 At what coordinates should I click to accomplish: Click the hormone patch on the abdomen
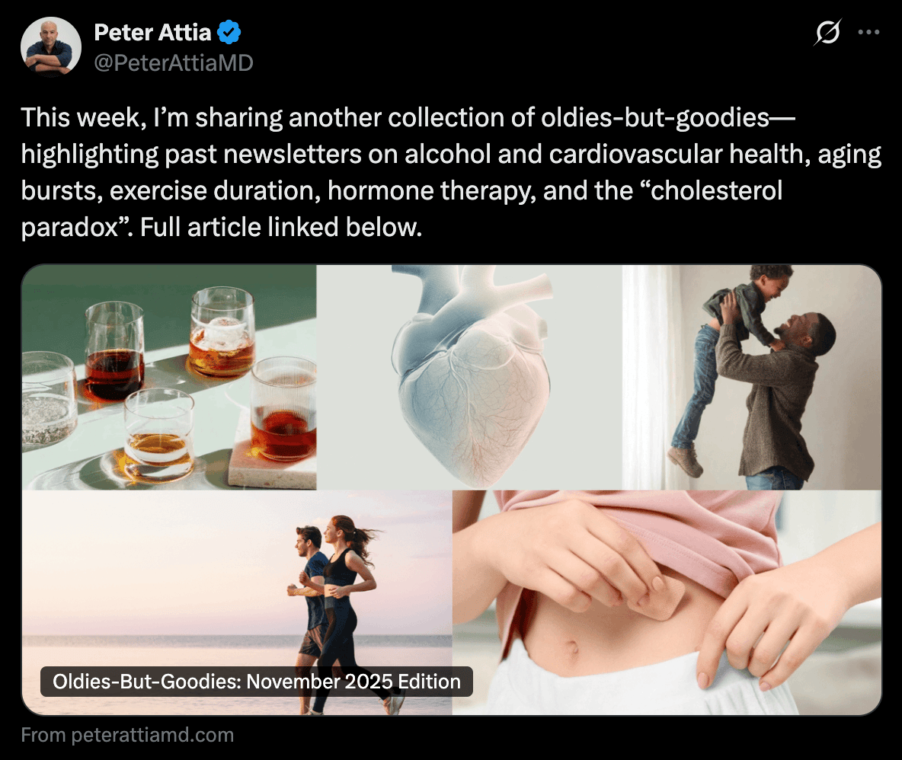[654, 598]
